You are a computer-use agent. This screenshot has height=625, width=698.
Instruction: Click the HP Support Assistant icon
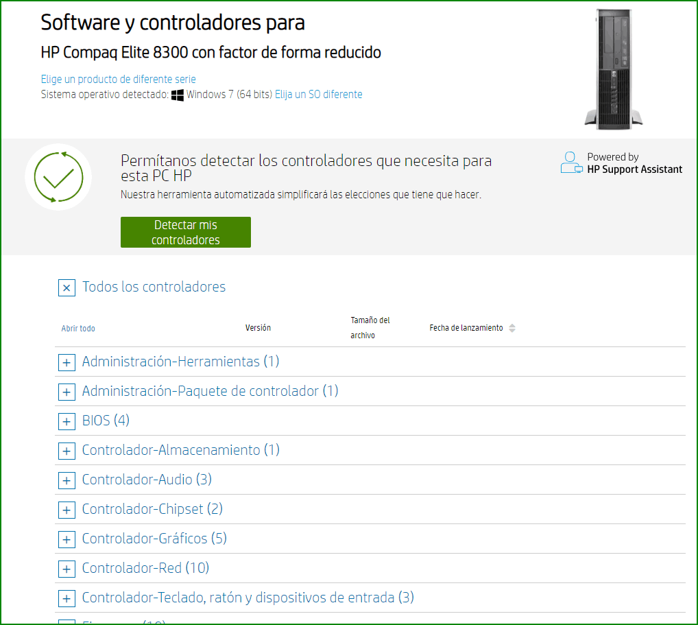571,163
